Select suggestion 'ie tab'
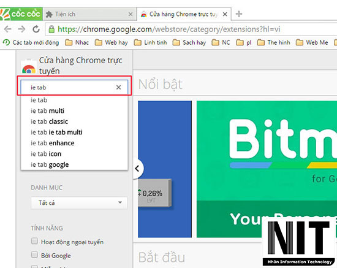Screen dimensions: 337x268 point(74,100)
